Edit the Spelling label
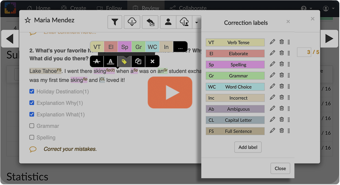340x185 pixels. 272,64
